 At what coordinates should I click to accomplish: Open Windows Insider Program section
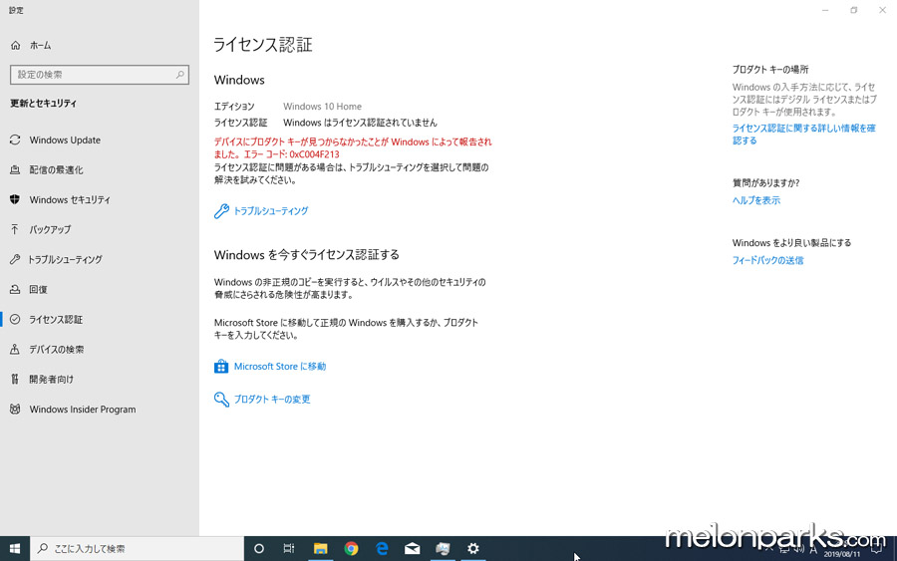click(83, 410)
